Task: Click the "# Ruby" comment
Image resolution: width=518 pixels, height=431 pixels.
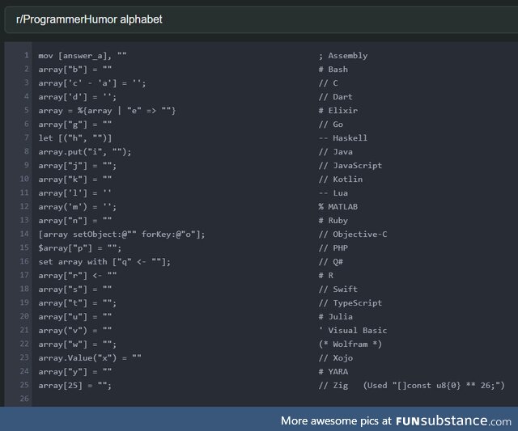Action: [x=333, y=221]
